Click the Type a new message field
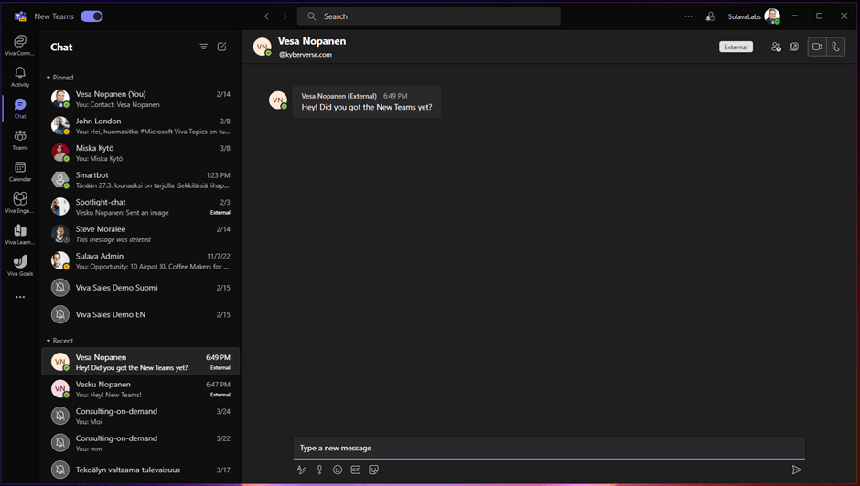Viewport: 860px width, 486px height. click(x=549, y=448)
